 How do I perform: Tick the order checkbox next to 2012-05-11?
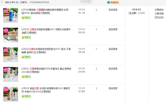[2, 2]
